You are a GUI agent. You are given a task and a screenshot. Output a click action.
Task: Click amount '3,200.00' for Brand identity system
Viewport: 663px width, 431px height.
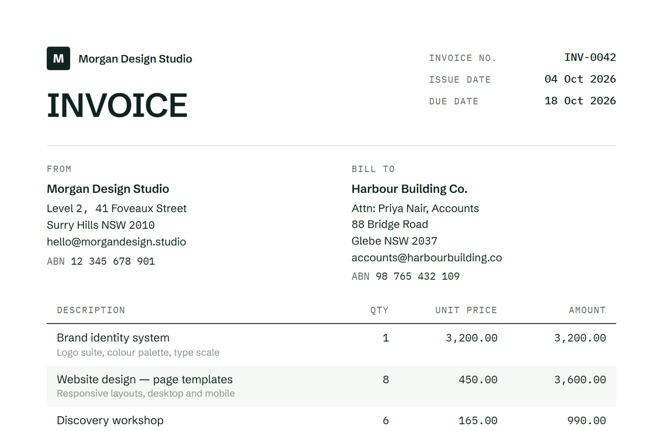coord(580,338)
